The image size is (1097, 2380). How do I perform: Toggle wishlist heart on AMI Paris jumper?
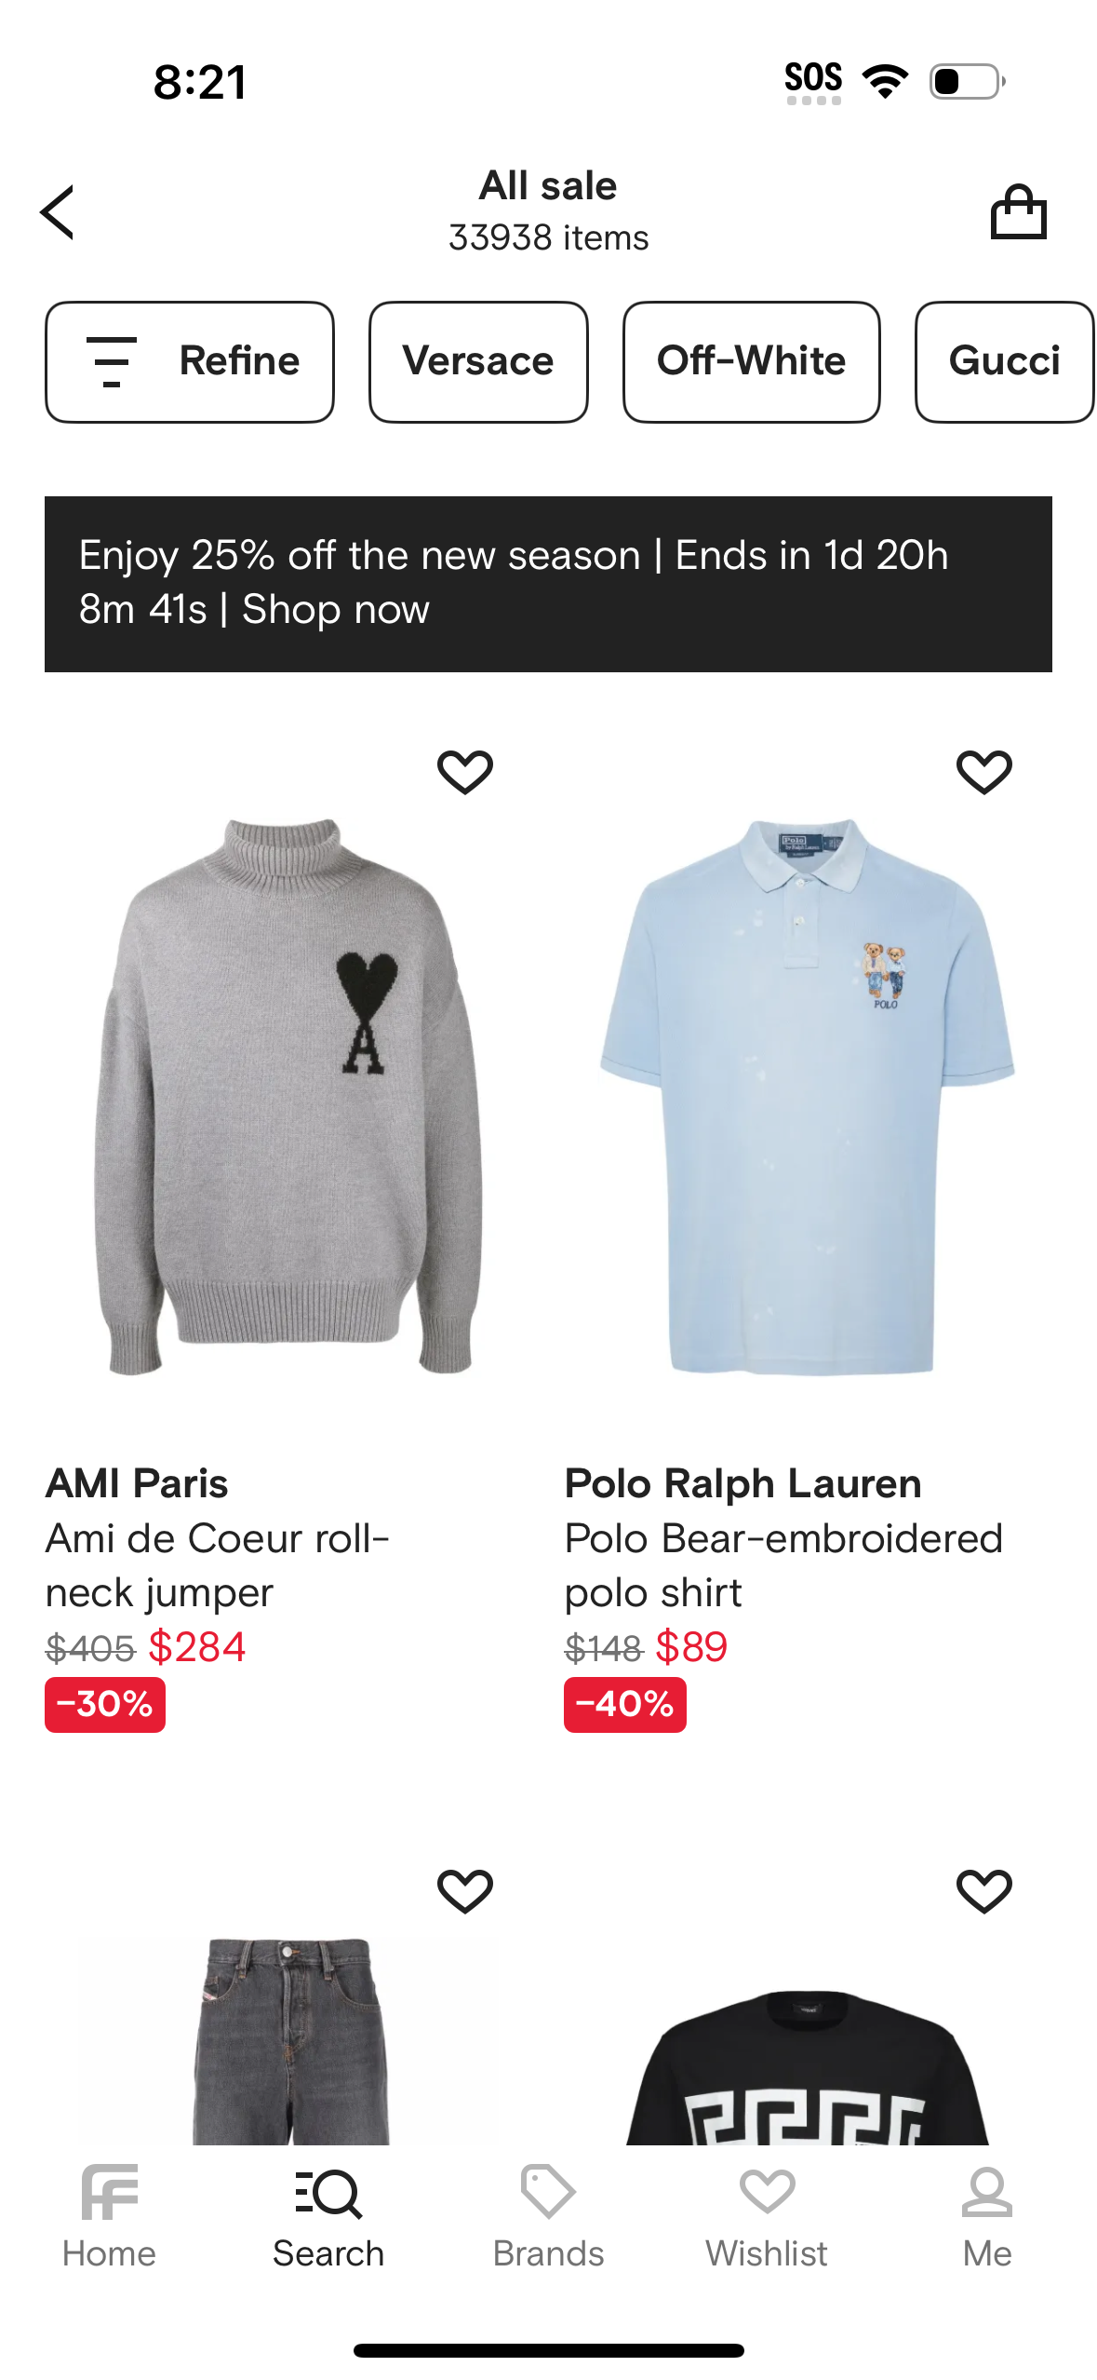[465, 772]
